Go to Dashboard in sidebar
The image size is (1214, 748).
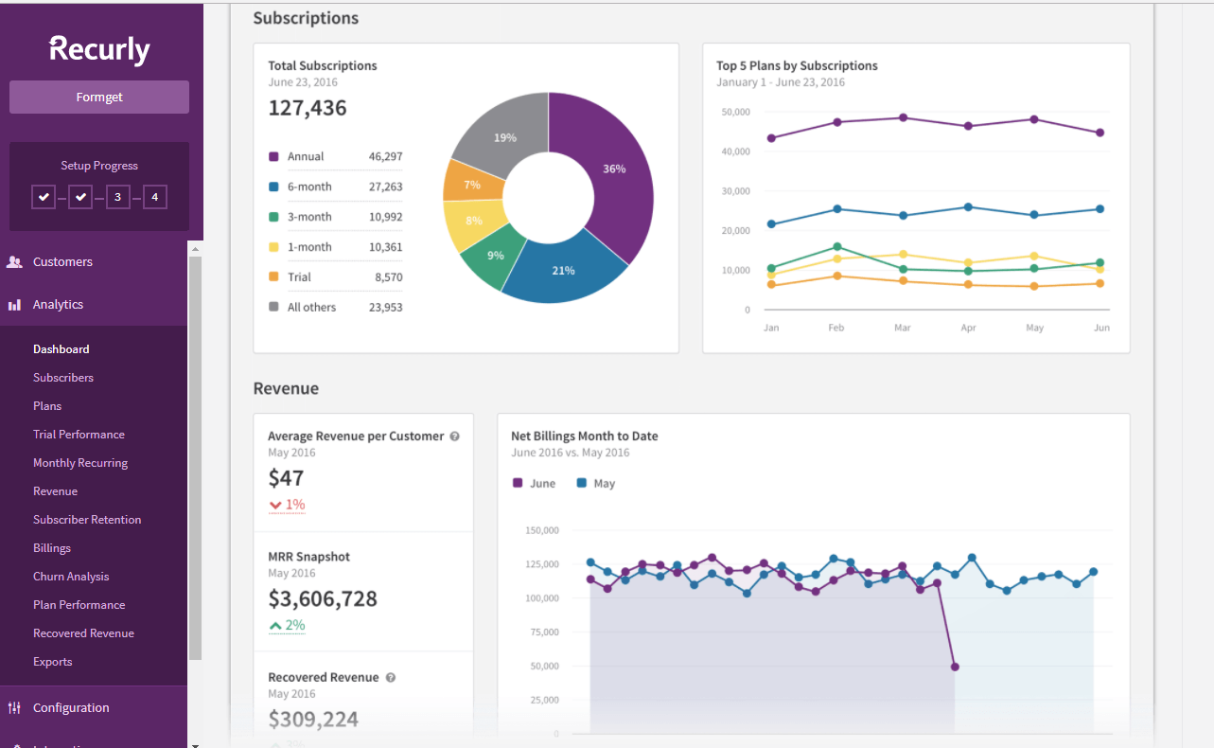pos(62,349)
